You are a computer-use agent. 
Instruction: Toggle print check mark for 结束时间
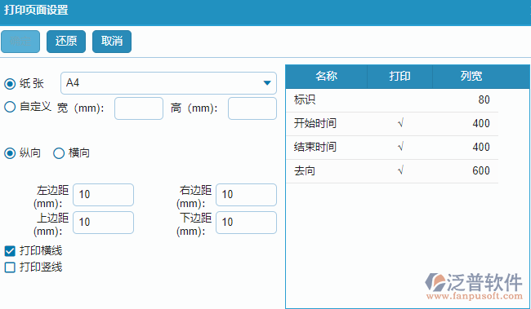click(x=400, y=147)
